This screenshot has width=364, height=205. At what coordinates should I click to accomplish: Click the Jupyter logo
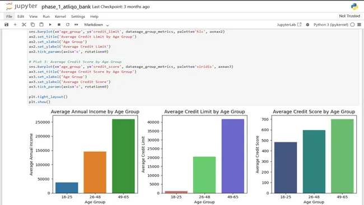21,6
